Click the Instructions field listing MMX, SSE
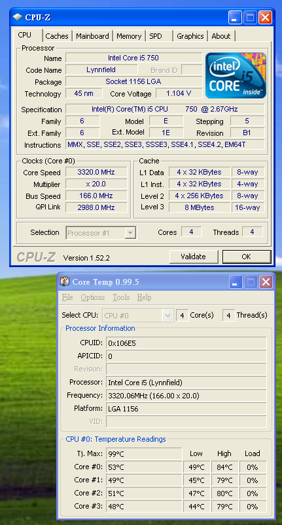282x525 pixels. coord(165,144)
